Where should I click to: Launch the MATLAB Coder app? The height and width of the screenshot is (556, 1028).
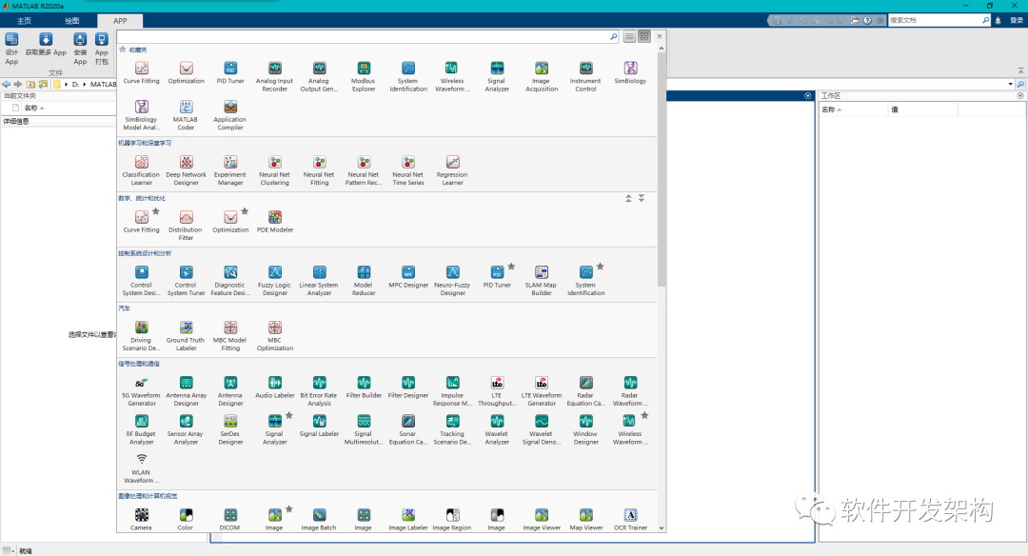pyautogui.click(x=186, y=115)
